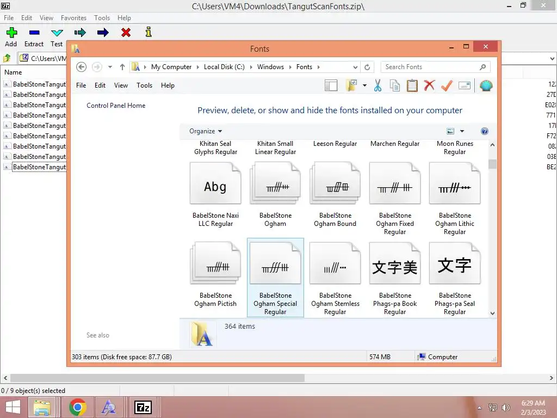Click the font list scroll down arrow

coord(492,313)
